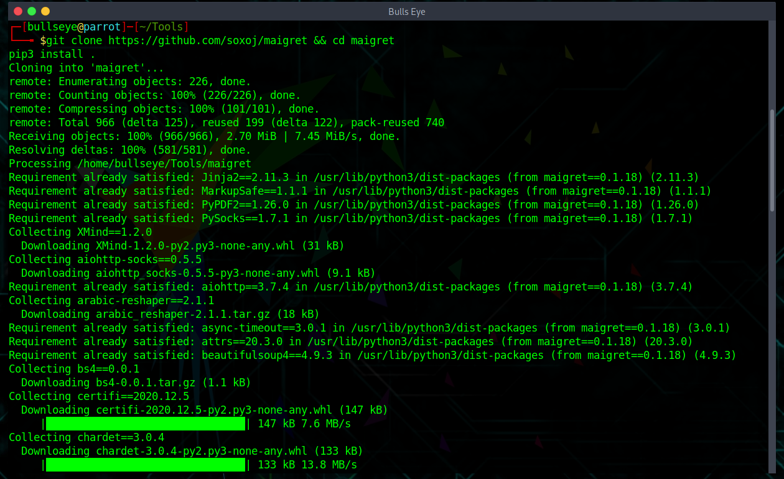
Task: Click 'Downloading arabic_reshaper-2.1.1.tar.gz' line
Action: [x=170, y=315]
